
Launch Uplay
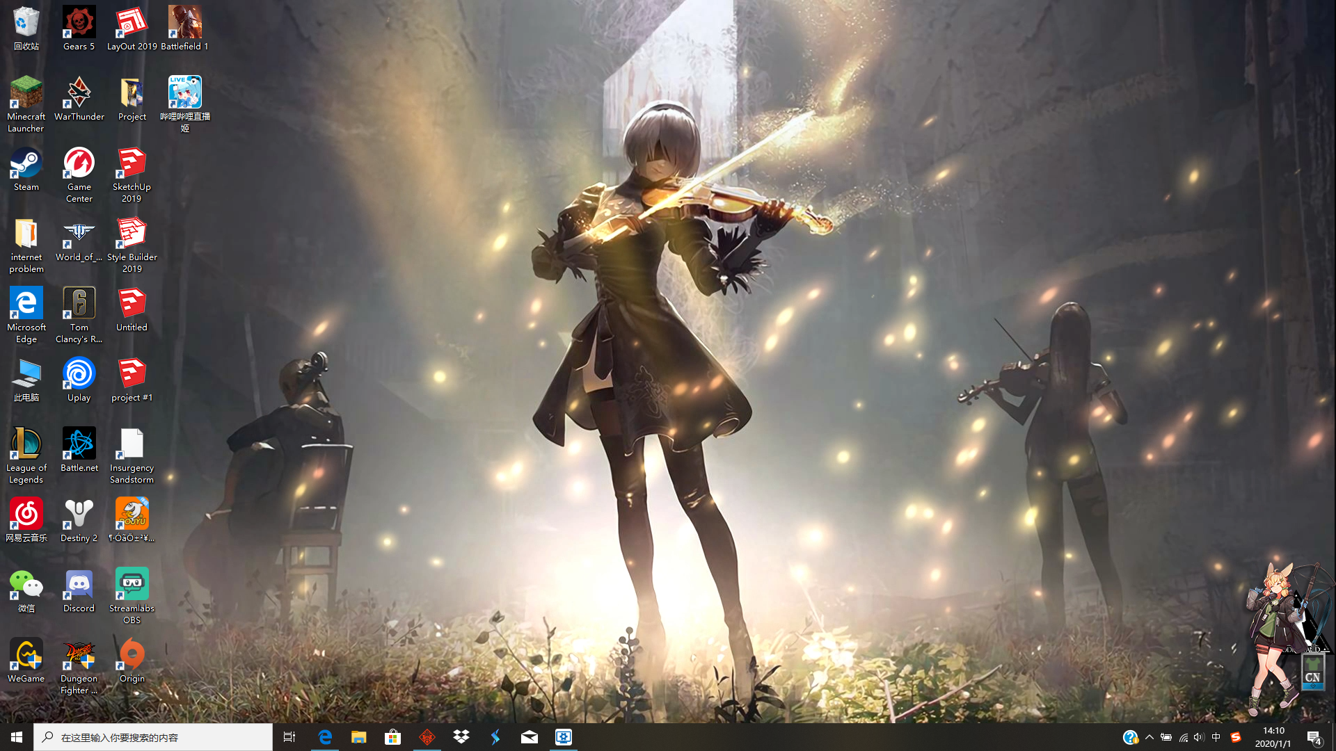coord(79,373)
